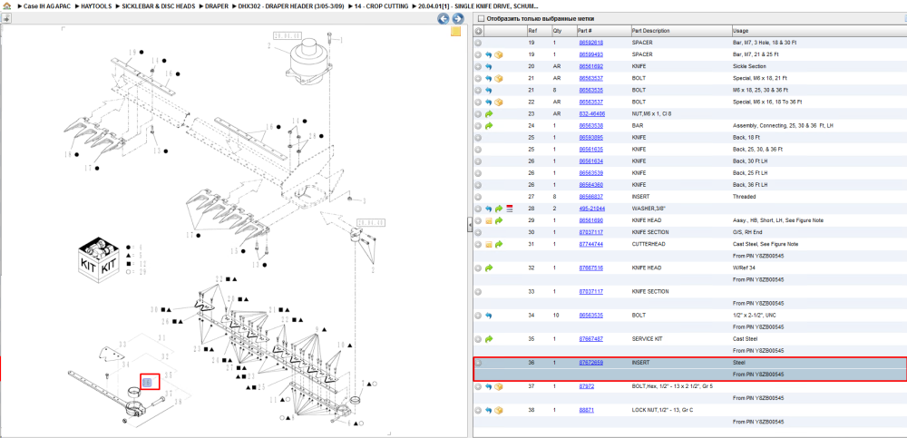Screen dimensions: 907x438
Task: Collapse the diagram panel using splitter handle
Action: pyautogui.click(x=470, y=226)
